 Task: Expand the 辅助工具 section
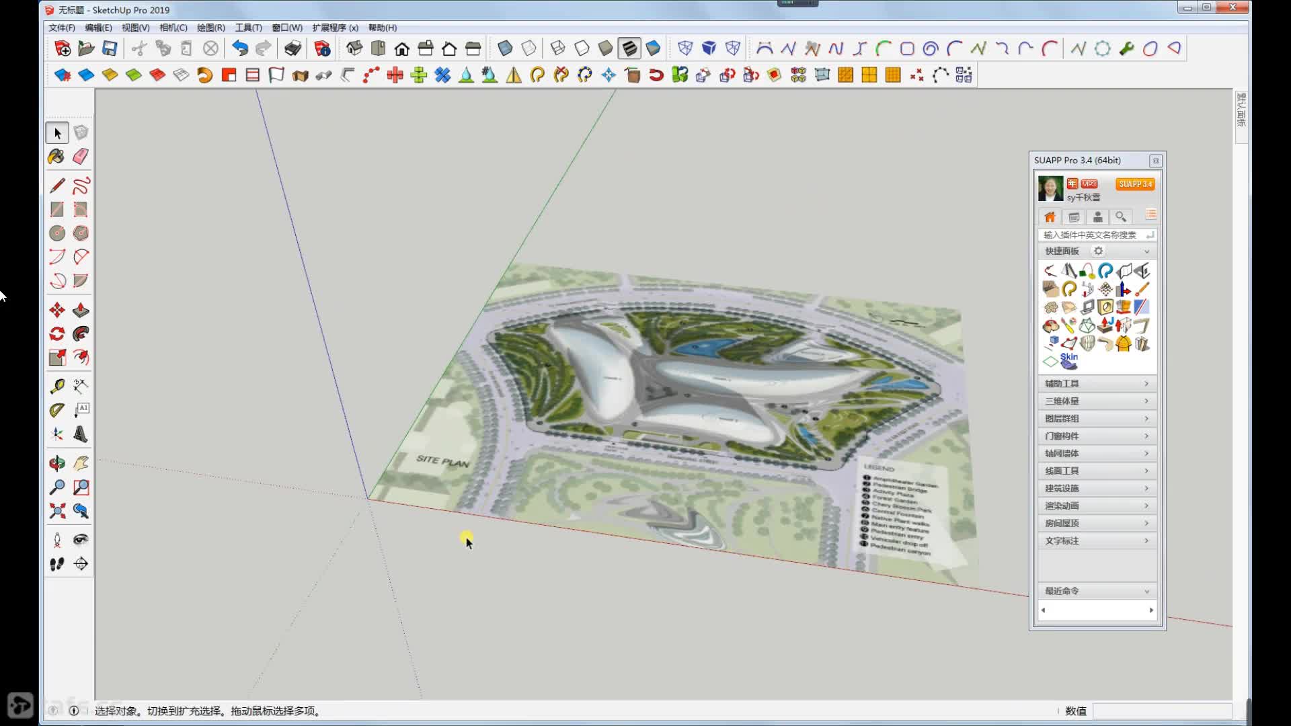(1097, 383)
